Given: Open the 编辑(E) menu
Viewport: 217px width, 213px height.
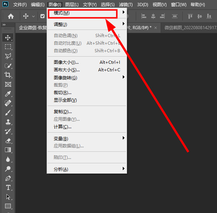Looking at the screenshot, I should 38,5.
